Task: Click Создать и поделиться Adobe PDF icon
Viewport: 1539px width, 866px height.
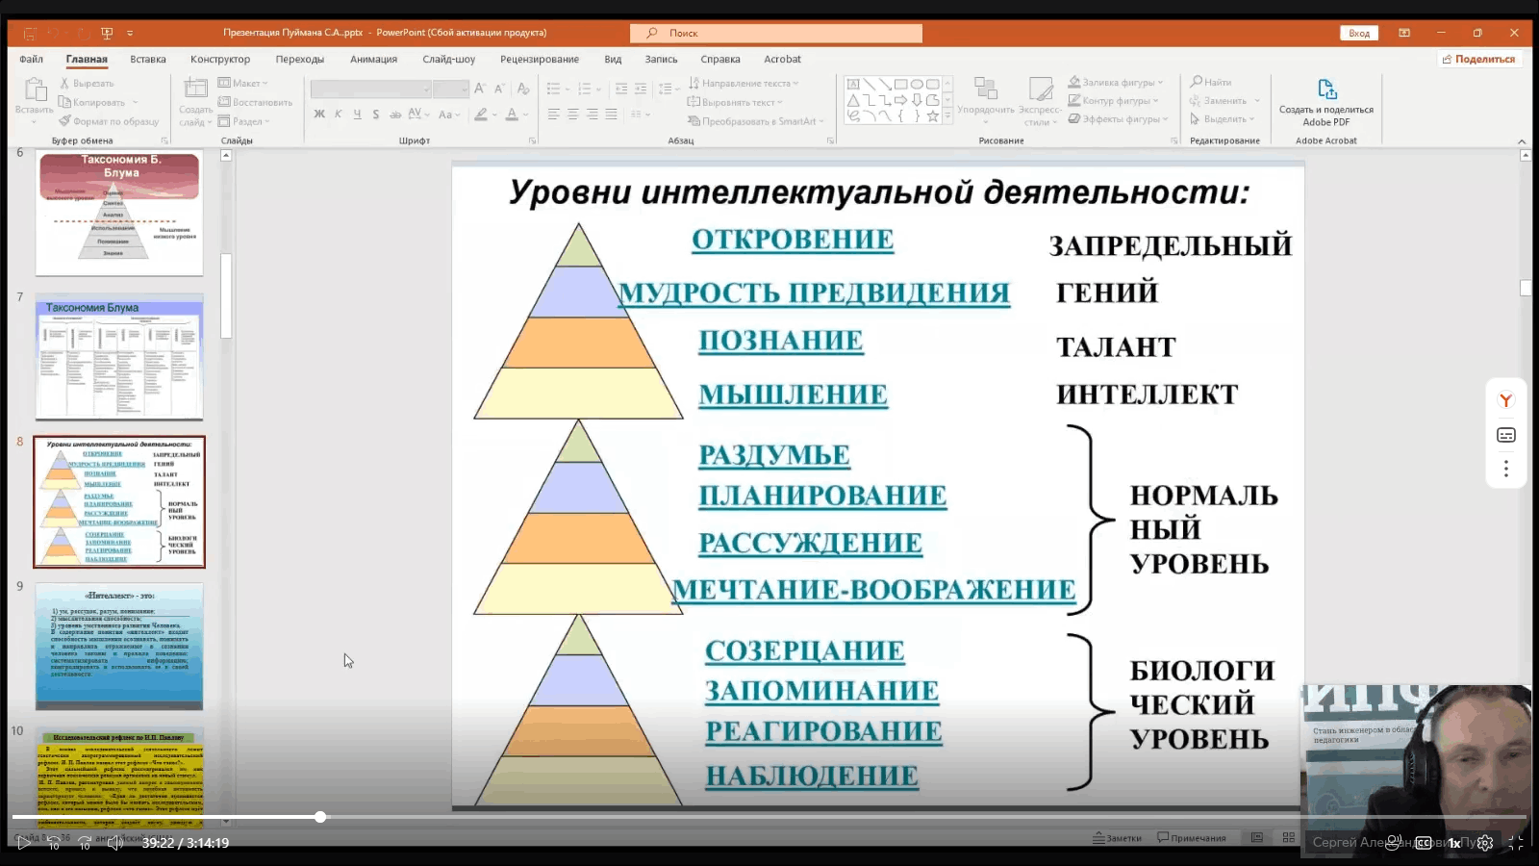Action: click(x=1326, y=89)
